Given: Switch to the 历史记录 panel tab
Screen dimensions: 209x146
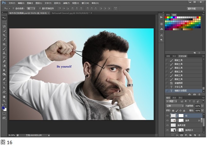Looking at the screenshot, I should tap(182, 56).
